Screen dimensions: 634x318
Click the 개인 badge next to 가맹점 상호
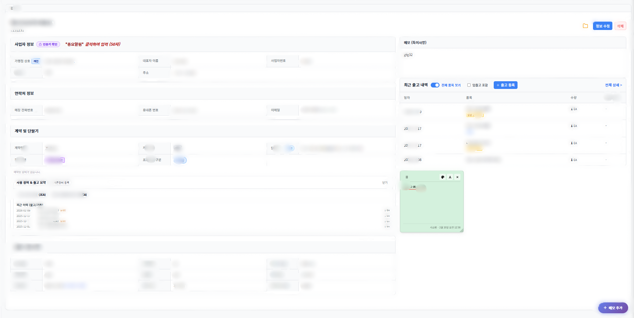[x=36, y=61]
